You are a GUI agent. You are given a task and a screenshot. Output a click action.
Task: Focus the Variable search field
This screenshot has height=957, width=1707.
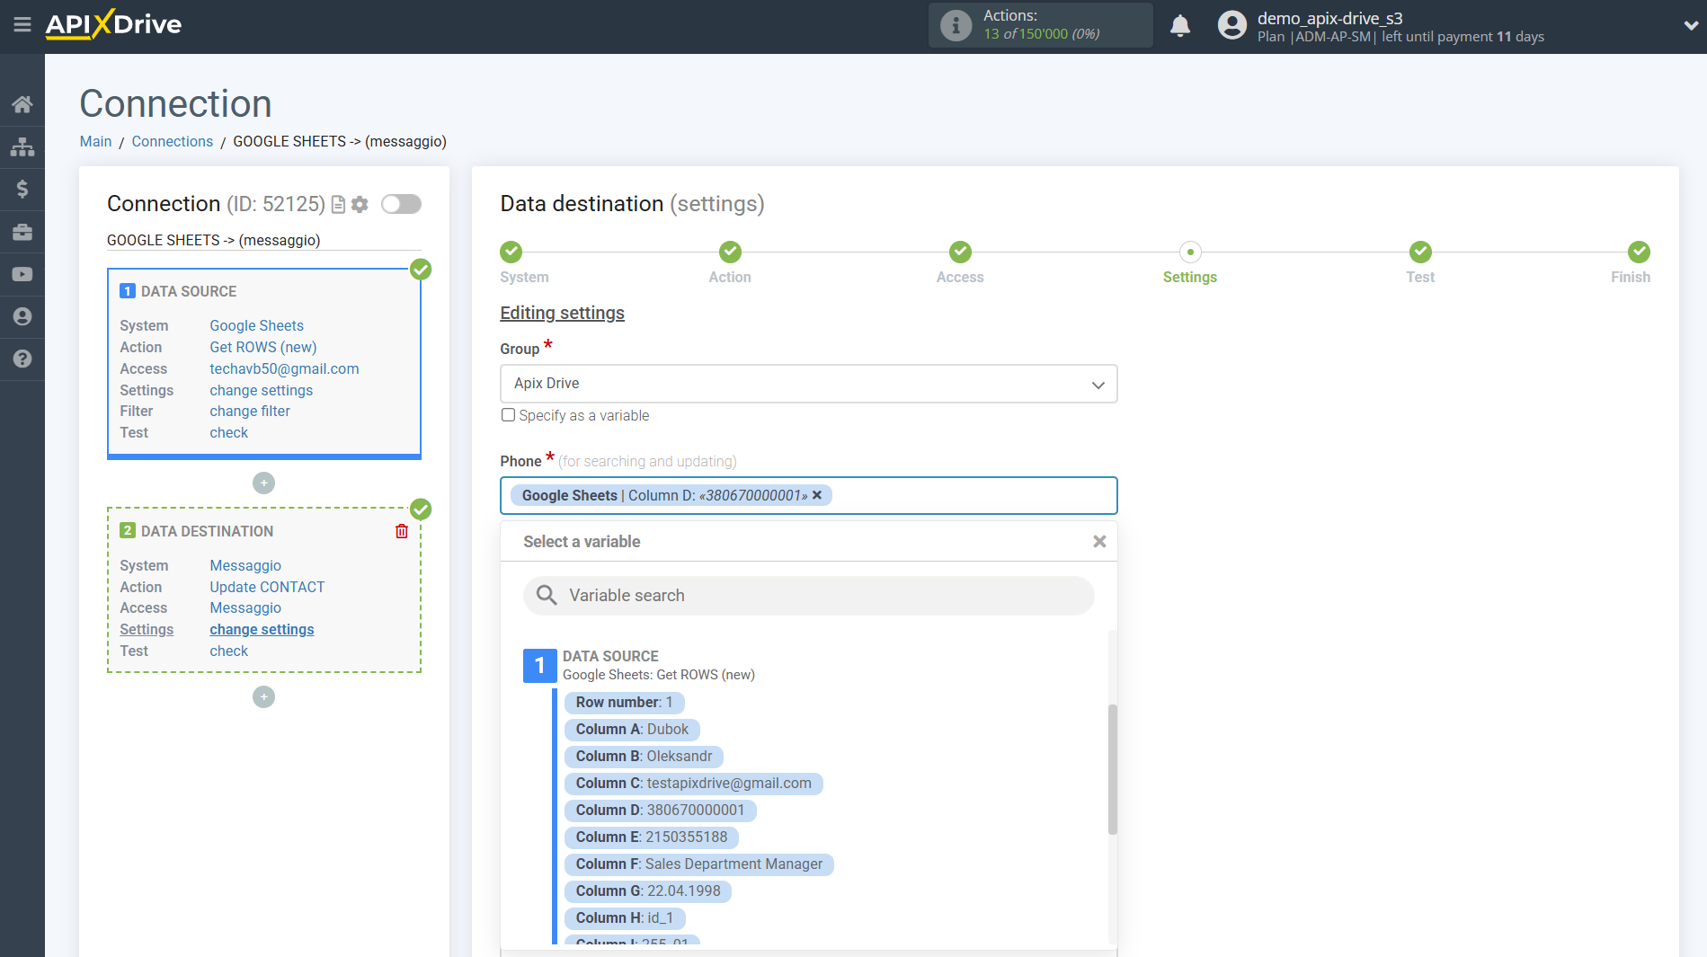(809, 596)
